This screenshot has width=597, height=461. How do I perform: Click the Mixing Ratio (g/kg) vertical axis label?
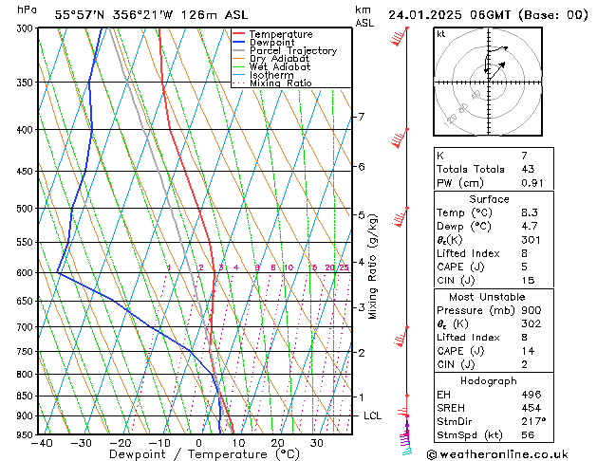click(372, 267)
